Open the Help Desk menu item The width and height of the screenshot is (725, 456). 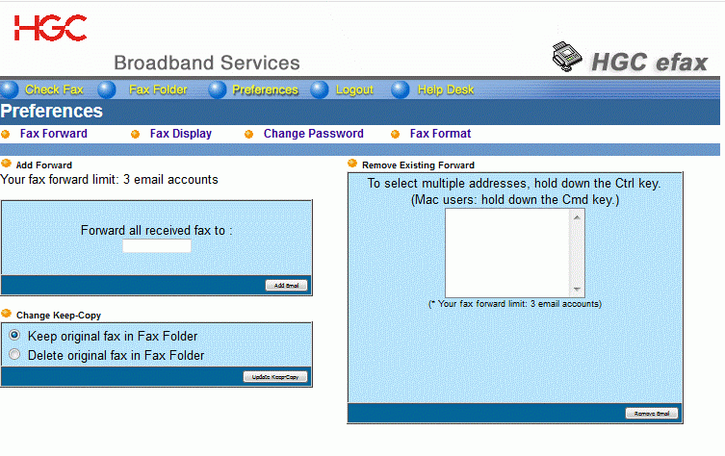tap(446, 89)
